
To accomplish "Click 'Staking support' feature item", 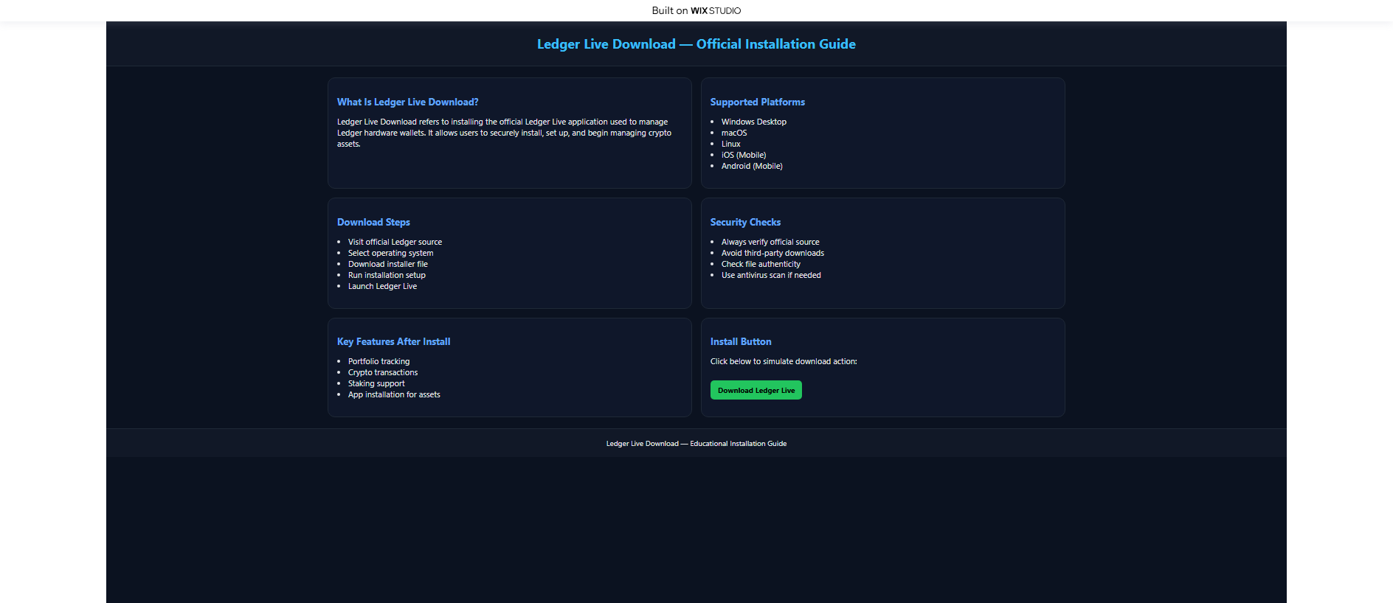I will (376, 383).
